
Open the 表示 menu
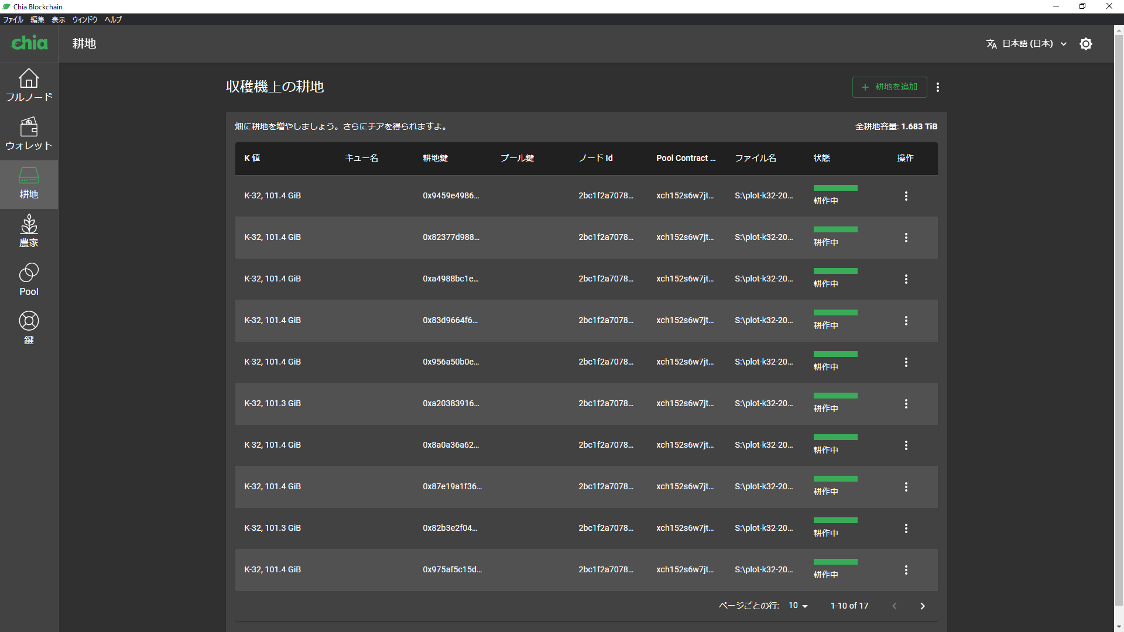click(x=59, y=19)
